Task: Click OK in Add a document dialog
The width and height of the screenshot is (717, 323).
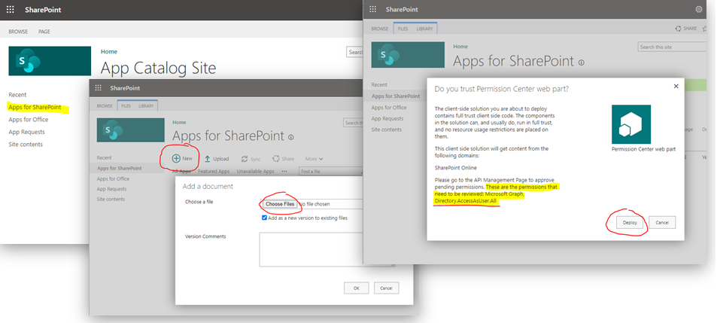Action: tap(356, 288)
